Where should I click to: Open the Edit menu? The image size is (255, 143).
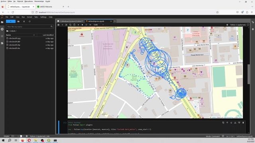click(12, 17)
